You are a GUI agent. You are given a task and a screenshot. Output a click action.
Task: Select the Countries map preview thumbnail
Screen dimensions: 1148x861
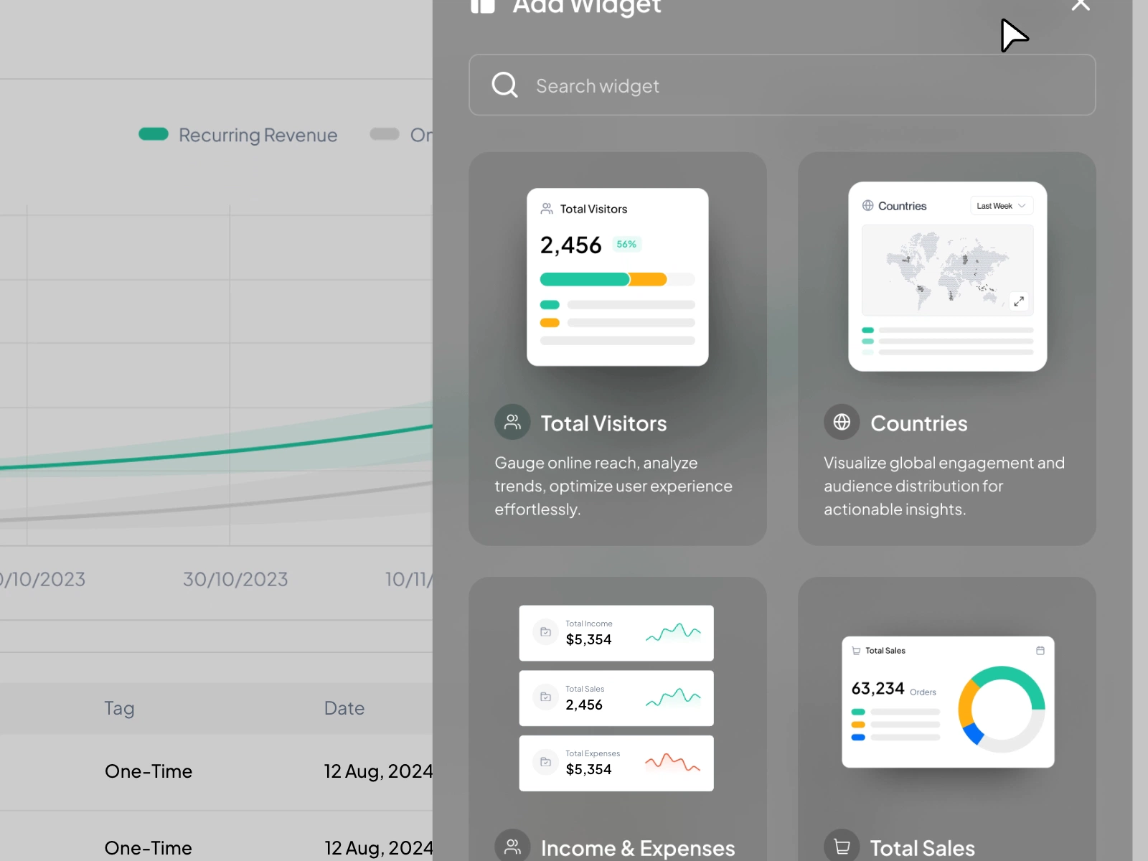(x=948, y=276)
